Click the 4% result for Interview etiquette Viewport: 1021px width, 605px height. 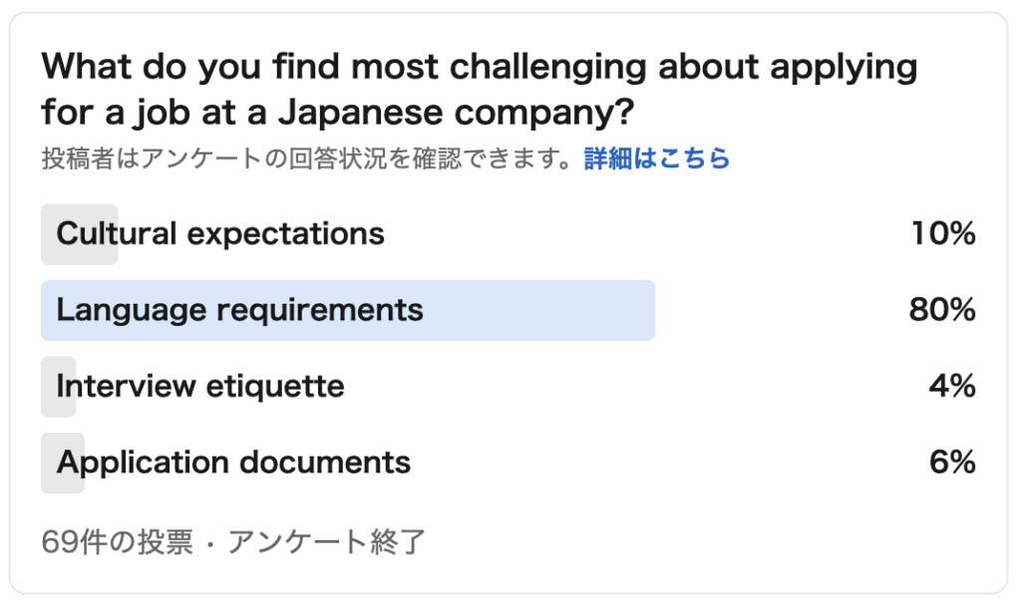coord(951,386)
